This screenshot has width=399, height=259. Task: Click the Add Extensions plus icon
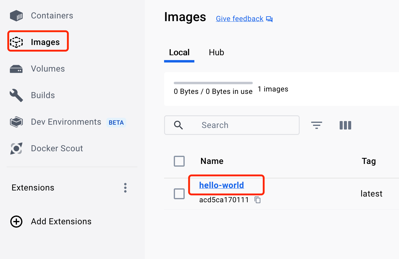point(16,222)
